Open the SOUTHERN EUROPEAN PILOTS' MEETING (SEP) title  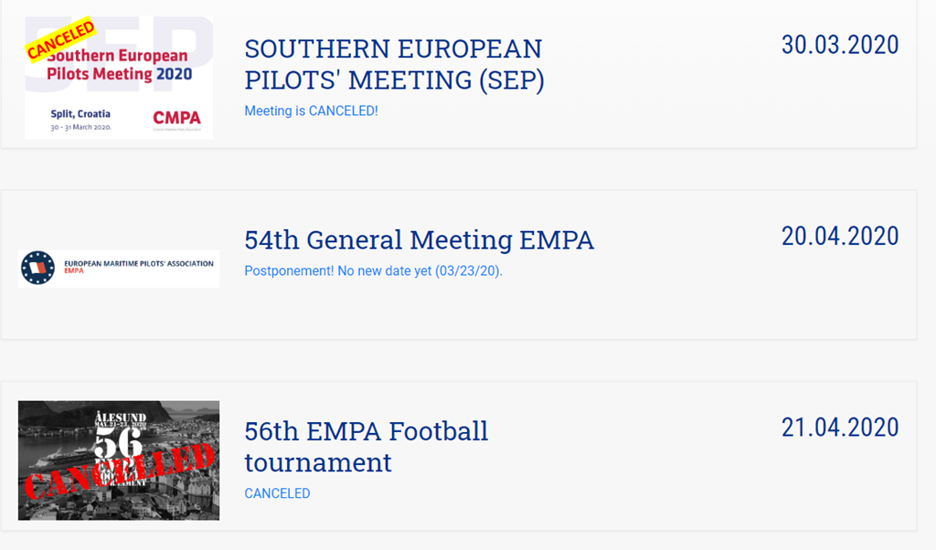394,64
